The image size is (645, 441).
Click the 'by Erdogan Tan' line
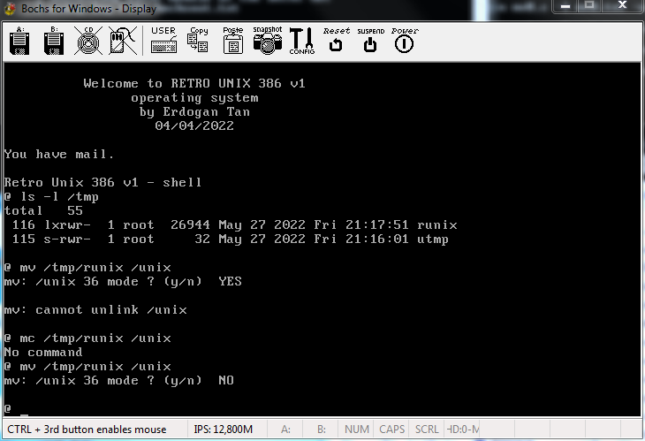coord(194,112)
